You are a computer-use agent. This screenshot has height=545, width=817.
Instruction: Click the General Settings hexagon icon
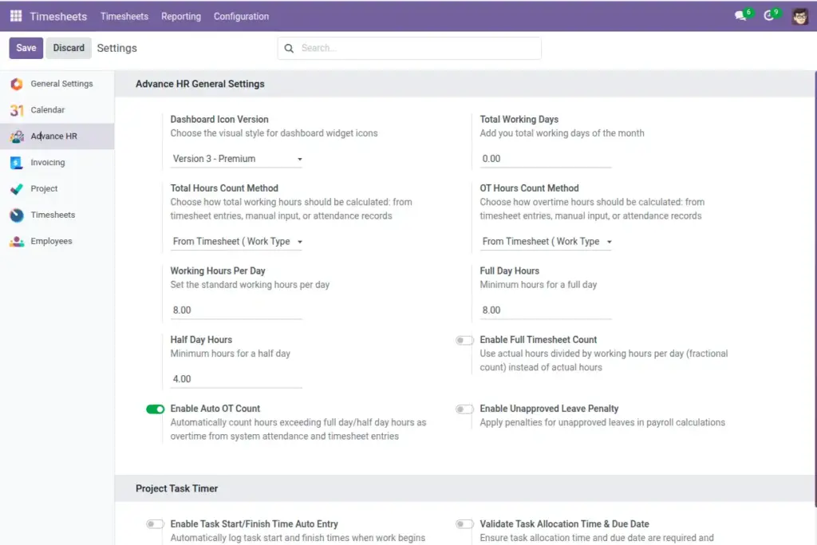17,84
